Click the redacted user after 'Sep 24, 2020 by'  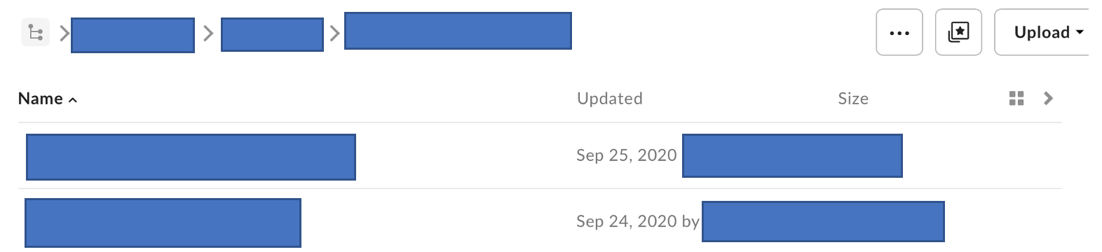pyautogui.click(x=823, y=221)
